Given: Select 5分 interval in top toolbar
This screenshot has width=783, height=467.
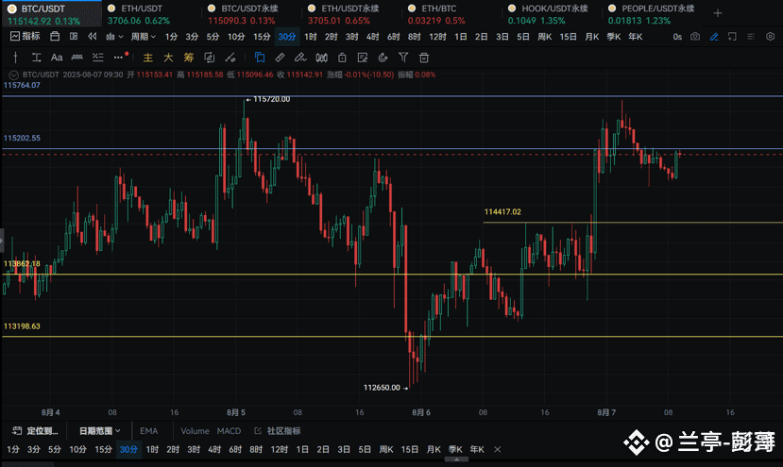Looking at the screenshot, I should pyautogui.click(x=213, y=37).
